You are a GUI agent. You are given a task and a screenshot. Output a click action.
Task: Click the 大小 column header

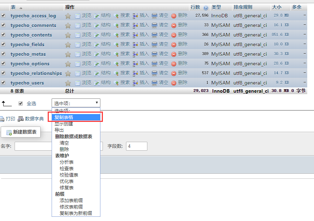click(x=277, y=7)
